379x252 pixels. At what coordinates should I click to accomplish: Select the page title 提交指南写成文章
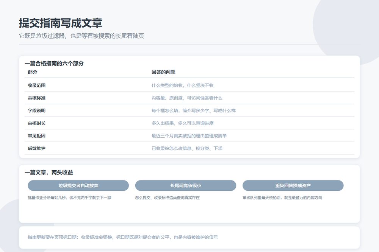(60, 23)
